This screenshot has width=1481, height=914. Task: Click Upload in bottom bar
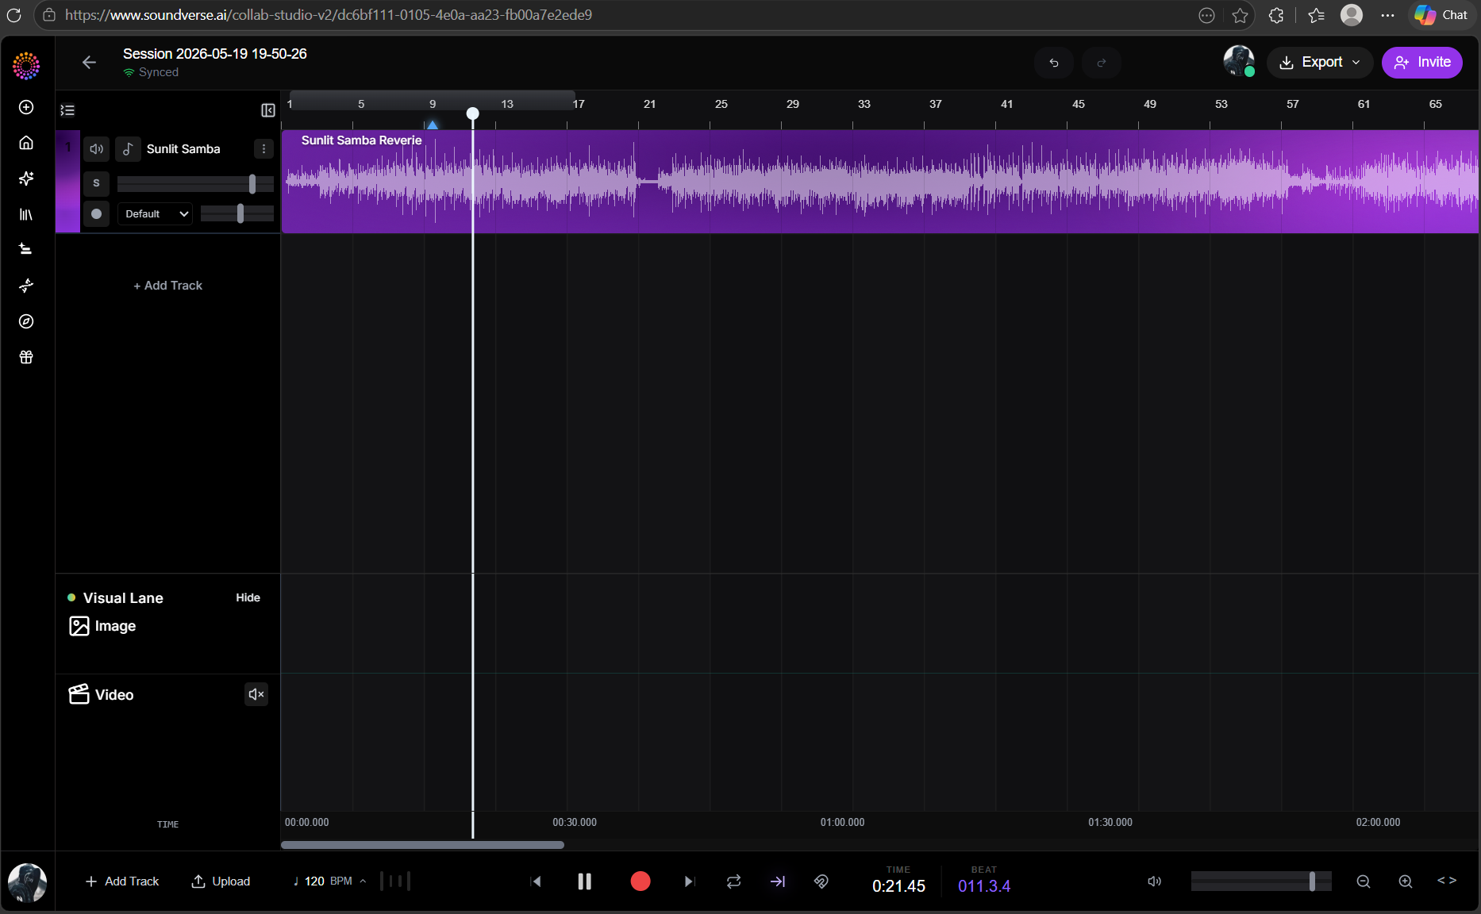(221, 881)
